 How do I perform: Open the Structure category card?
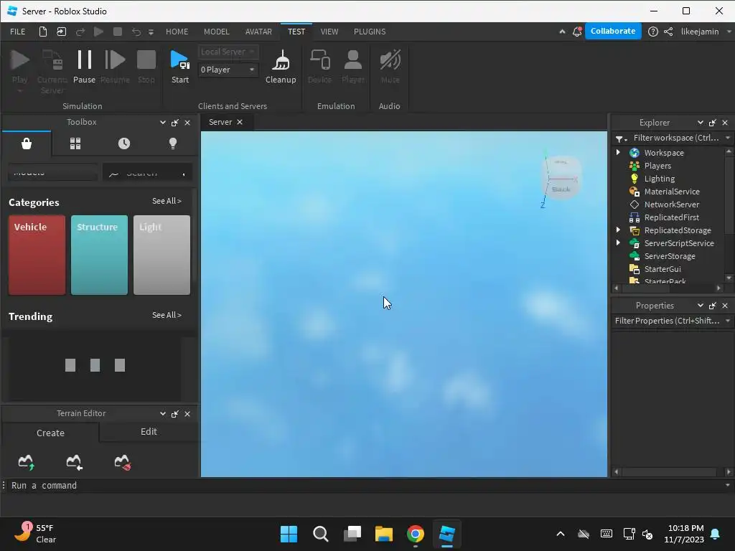click(99, 255)
